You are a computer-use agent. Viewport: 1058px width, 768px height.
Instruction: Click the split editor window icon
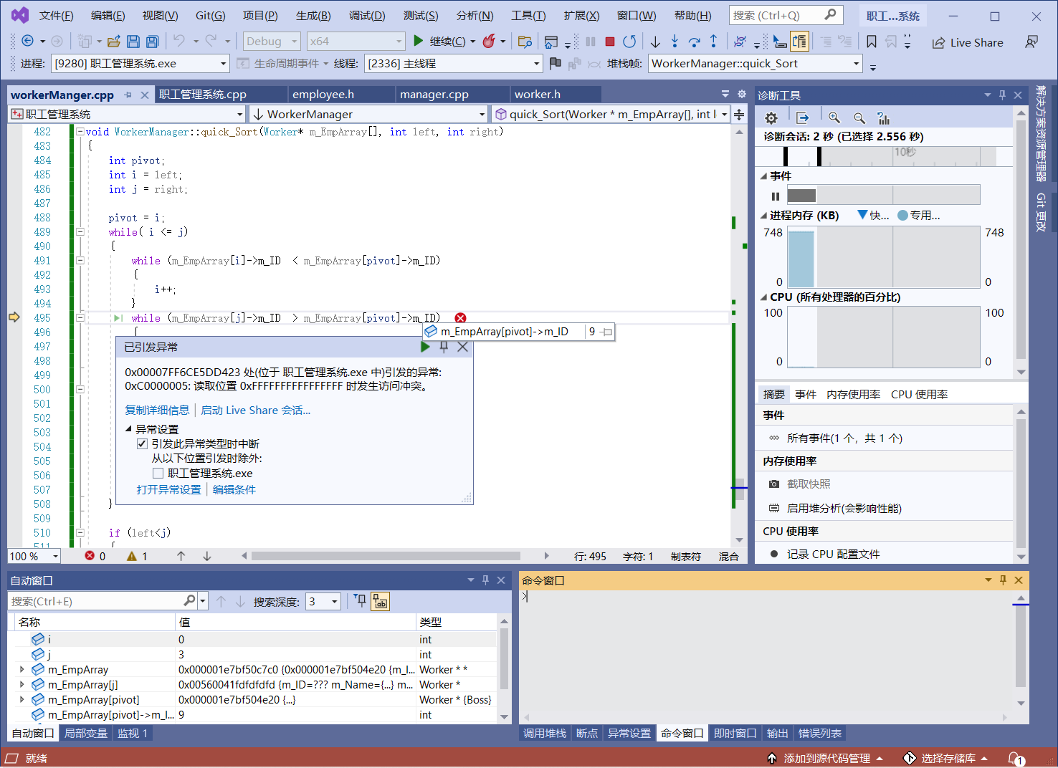739,114
